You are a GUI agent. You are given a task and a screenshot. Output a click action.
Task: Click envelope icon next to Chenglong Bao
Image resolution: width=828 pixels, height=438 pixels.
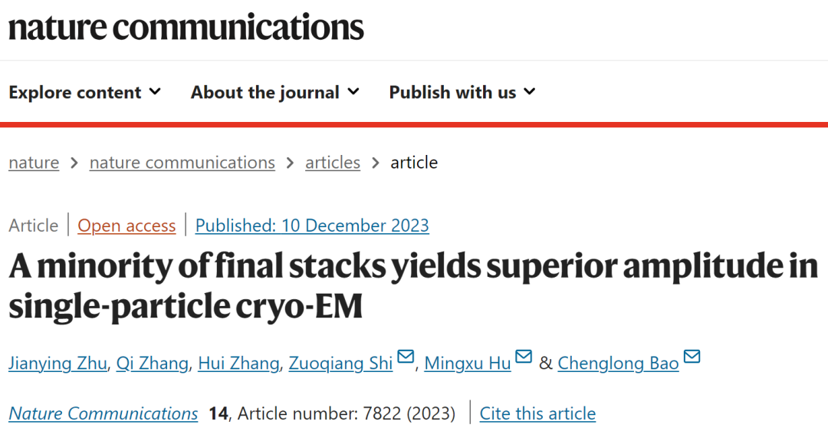(692, 357)
